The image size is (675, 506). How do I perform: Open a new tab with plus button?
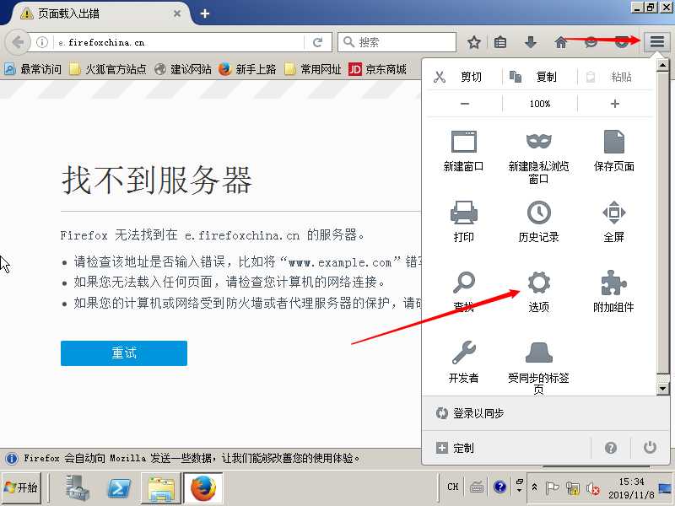[205, 13]
